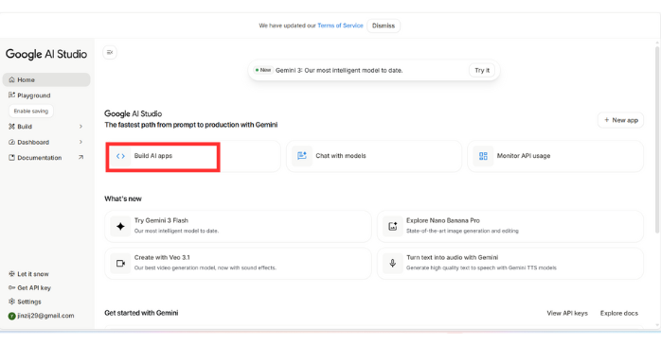Click the green New badge in Gemini 3 banner
This screenshot has height=345, width=661.
tap(263, 70)
